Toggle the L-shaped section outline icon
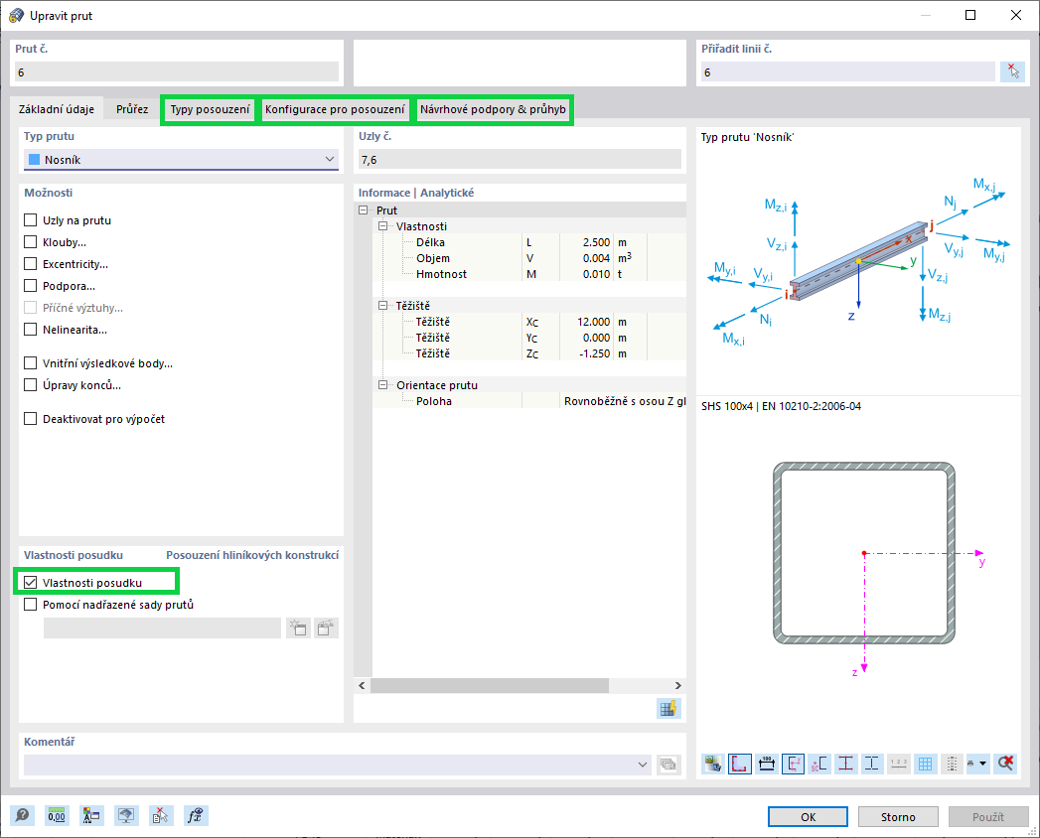The width and height of the screenshot is (1040, 838). click(x=740, y=764)
